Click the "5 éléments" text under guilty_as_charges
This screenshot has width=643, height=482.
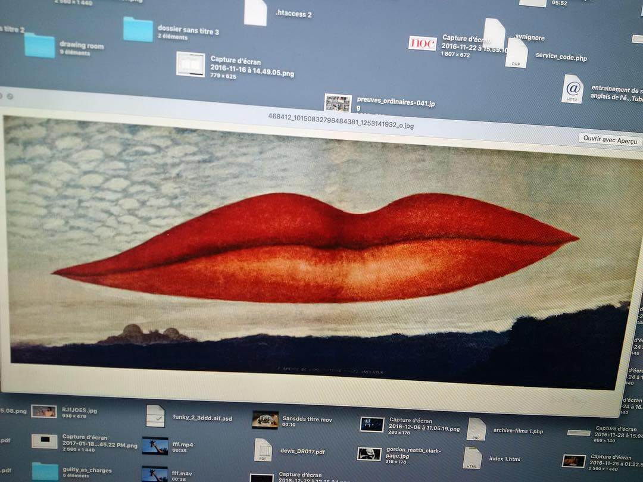pos(74,475)
